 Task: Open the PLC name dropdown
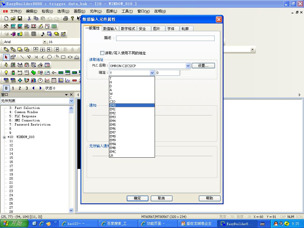coord(188,66)
